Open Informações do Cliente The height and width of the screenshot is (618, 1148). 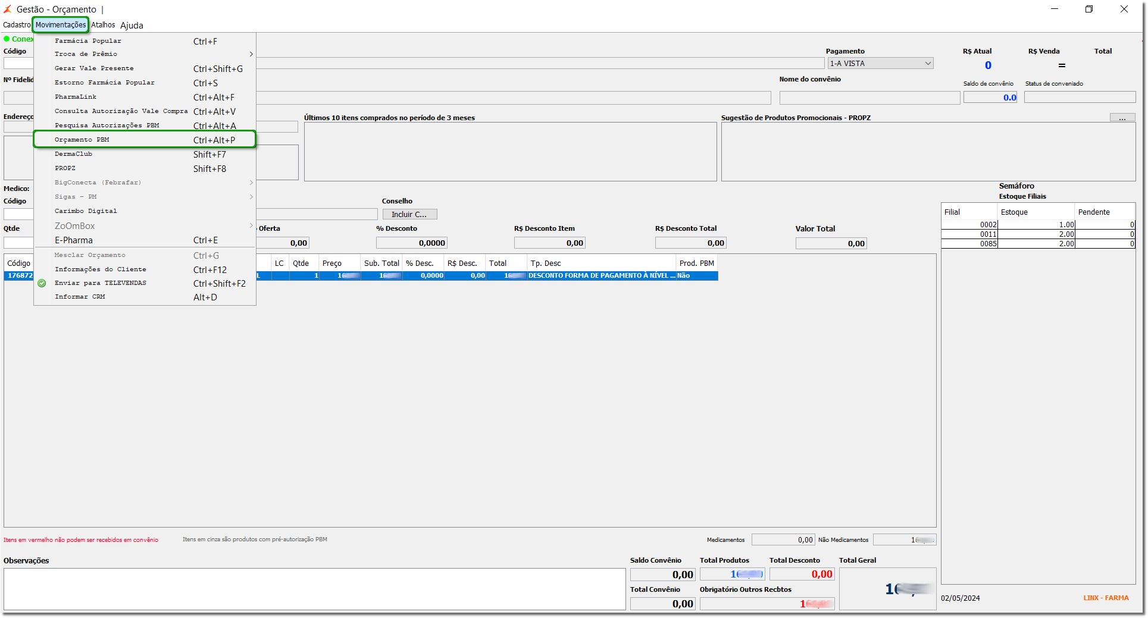pyautogui.click(x=145, y=269)
